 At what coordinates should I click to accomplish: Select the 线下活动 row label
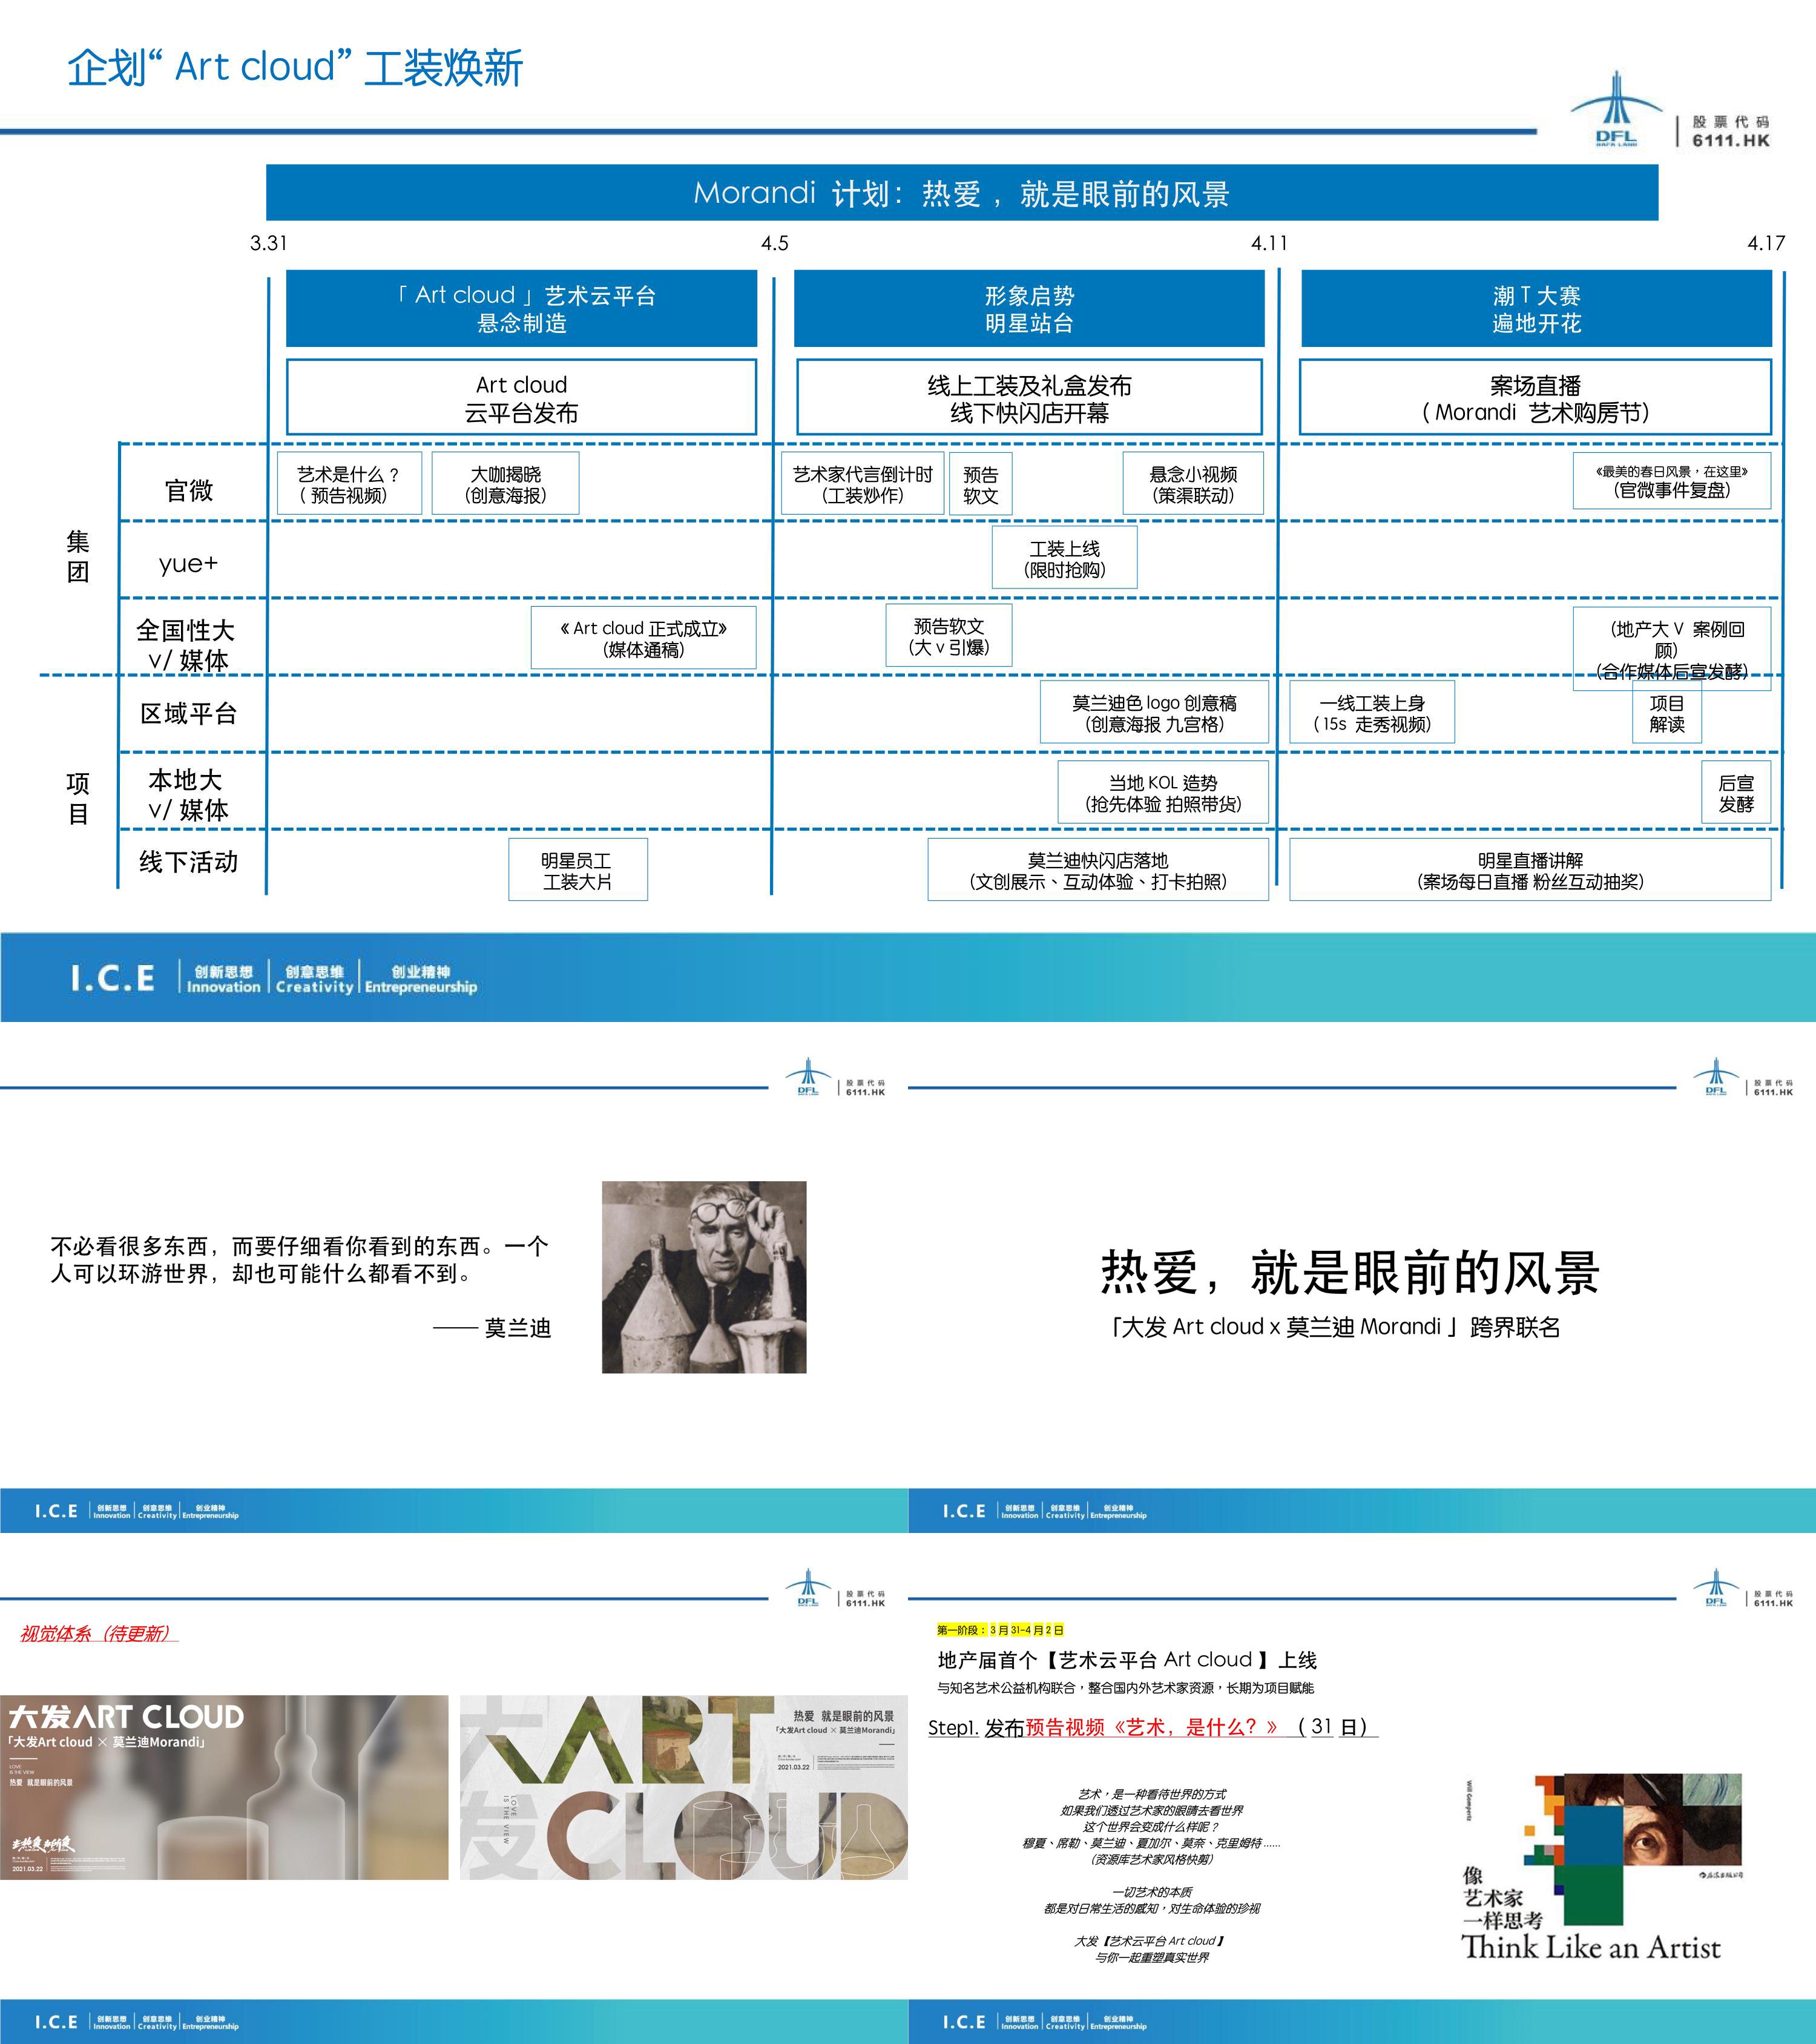pyautogui.click(x=188, y=862)
